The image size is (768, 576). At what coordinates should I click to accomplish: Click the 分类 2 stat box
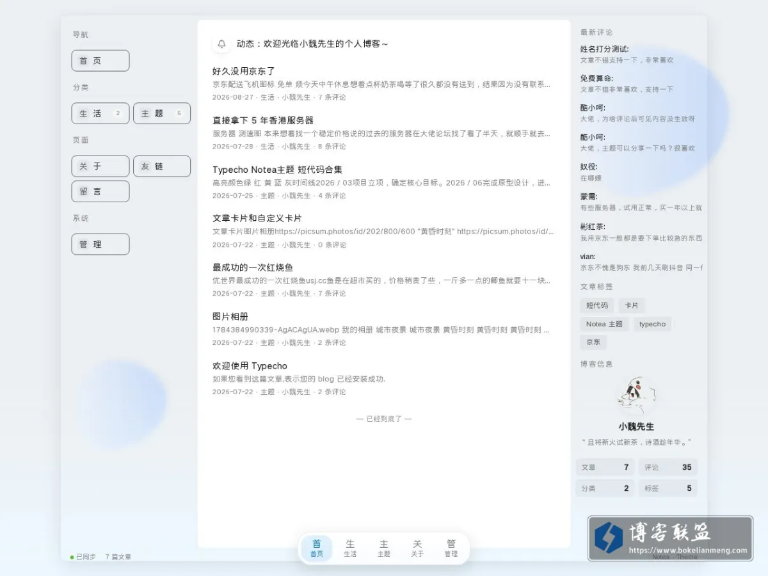[605, 488]
